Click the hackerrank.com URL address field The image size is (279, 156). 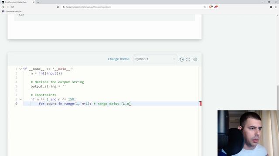(88, 7)
